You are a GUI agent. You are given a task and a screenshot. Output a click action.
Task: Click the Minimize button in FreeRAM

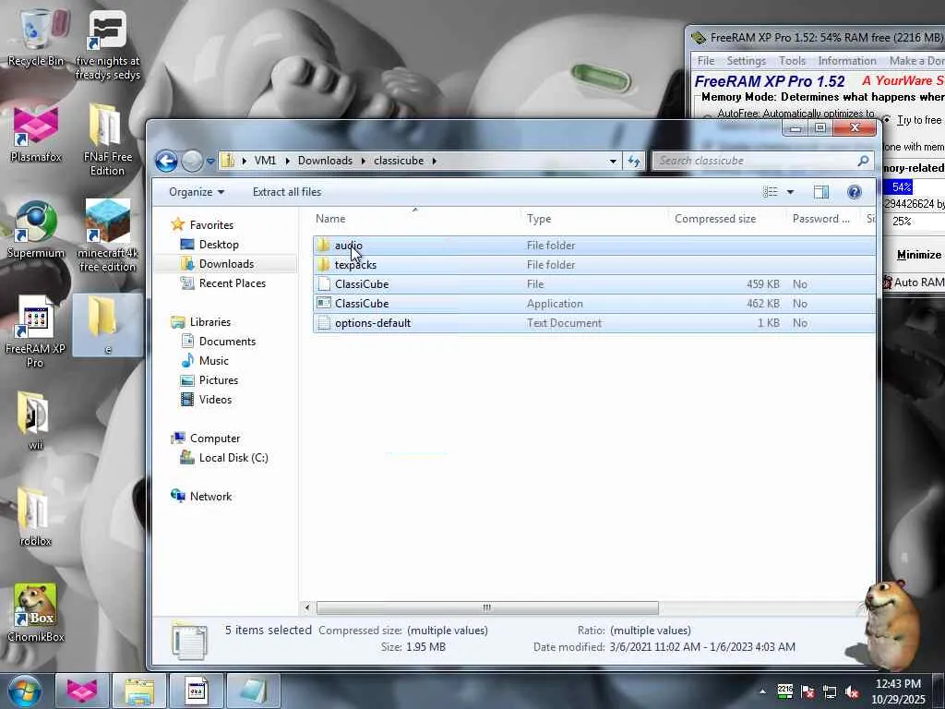918,255
